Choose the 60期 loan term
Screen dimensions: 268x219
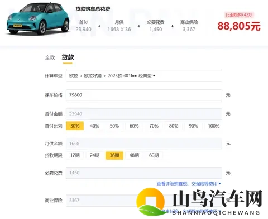(x=154, y=155)
